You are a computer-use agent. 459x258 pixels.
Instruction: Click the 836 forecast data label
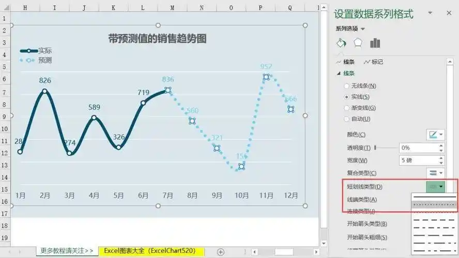click(x=168, y=79)
